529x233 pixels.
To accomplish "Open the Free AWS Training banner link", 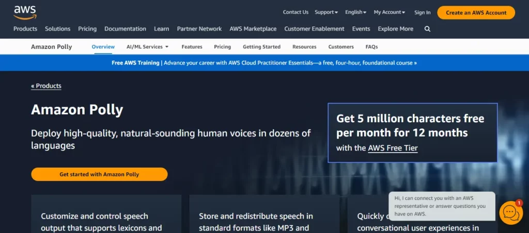I will (x=264, y=63).
